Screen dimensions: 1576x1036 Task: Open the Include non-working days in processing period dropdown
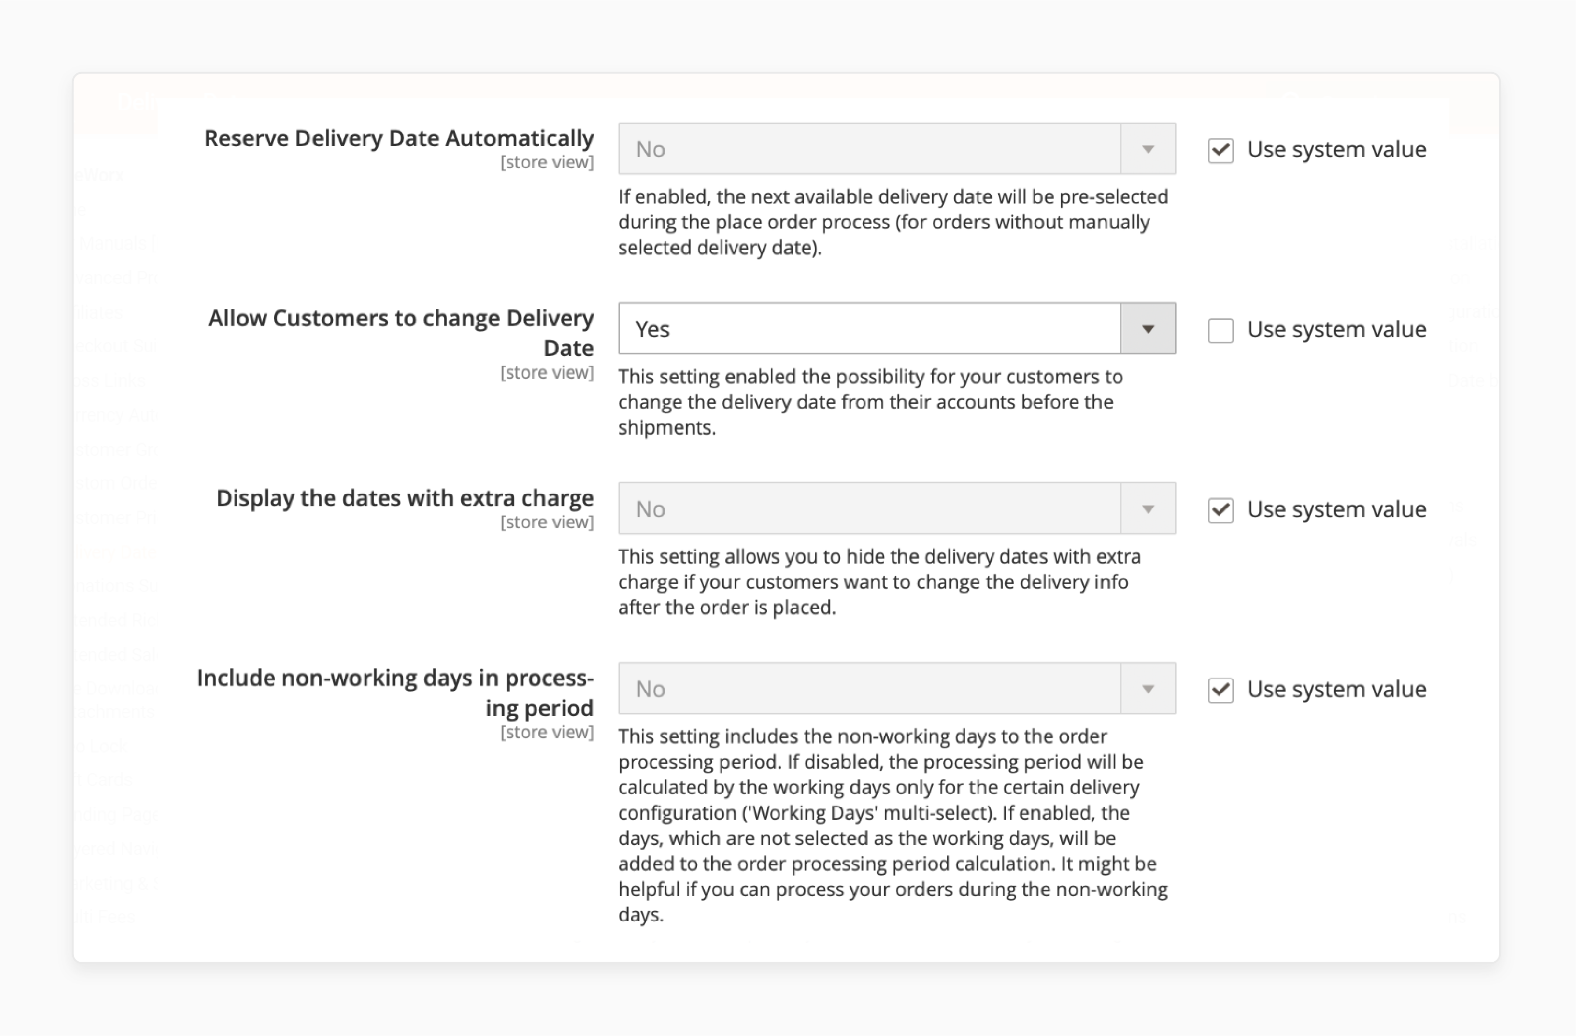[897, 689]
